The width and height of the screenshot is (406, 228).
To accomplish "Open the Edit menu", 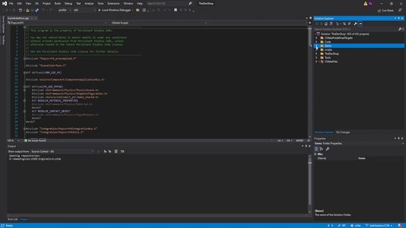I will click(x=20, y=3).
